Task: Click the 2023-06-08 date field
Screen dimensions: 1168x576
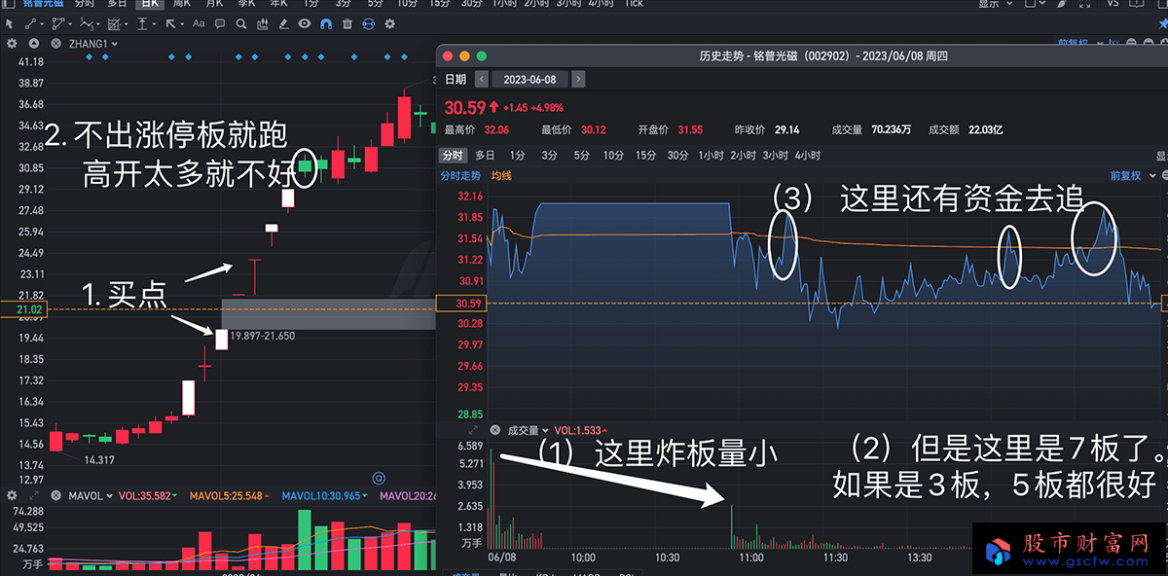Action: (x=529, y=80)
